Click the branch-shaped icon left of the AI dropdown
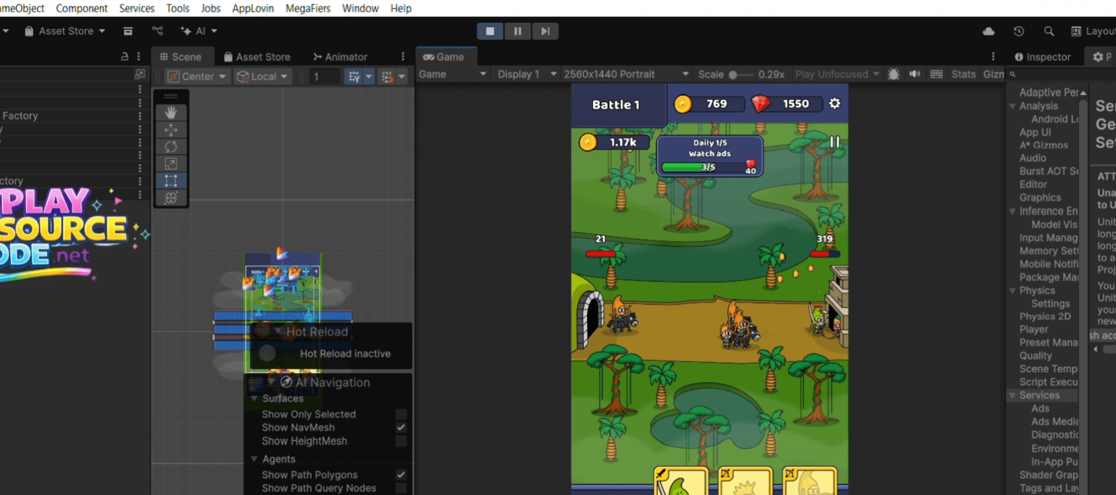This screenshot has height=495, width=1116. coord(157,31)
